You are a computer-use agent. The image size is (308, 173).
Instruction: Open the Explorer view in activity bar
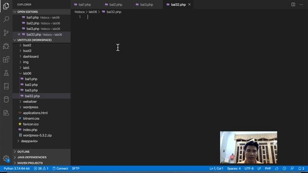(x=6, y=6)
